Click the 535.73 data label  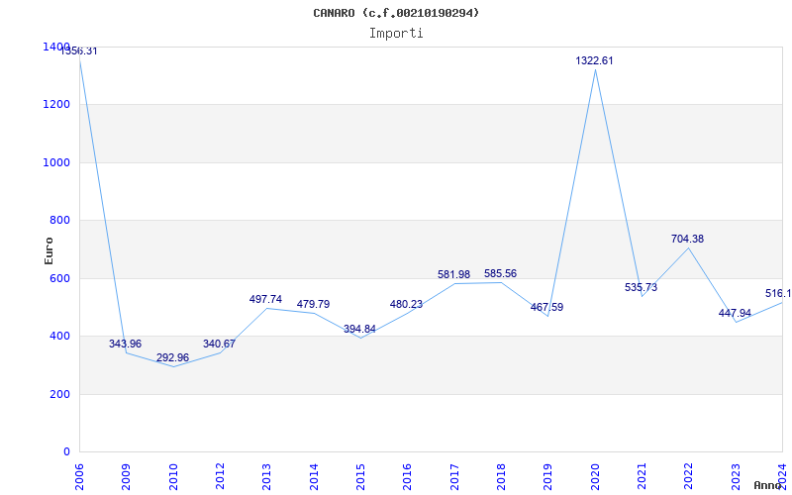641,288
